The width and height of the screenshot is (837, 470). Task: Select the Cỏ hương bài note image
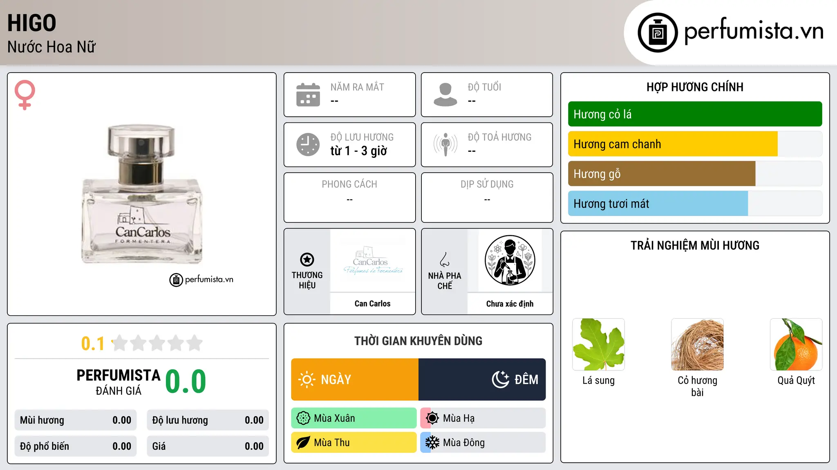(697, 344)
